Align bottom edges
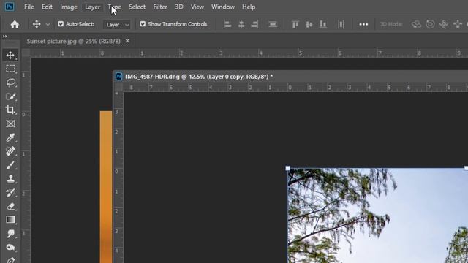 pos(323,24)
